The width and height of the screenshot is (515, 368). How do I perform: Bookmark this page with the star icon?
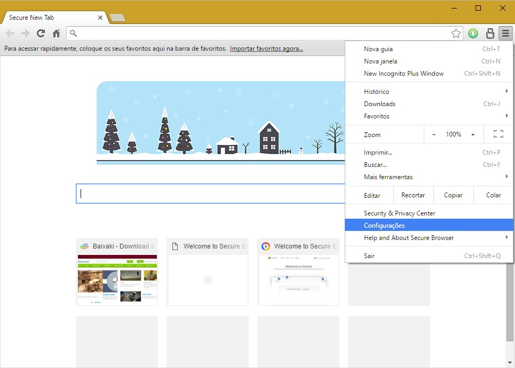coord(456,33)
